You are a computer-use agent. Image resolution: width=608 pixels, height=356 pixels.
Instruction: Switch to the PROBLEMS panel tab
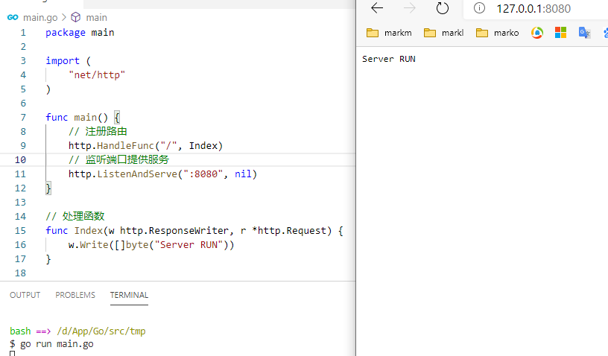75,295
